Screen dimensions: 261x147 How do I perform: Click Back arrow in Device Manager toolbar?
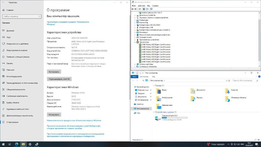click(x=133, y=9)
